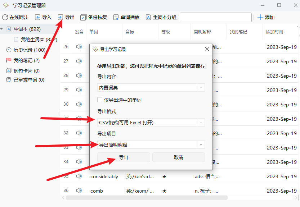Viewport: 300px width, 207px height.
Task: Collapse the 生词本 (822) tree node
Action: [x=2, y=29]
